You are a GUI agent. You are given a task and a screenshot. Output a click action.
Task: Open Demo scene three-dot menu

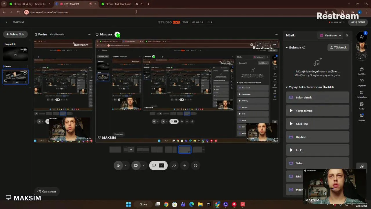point(27,66)
